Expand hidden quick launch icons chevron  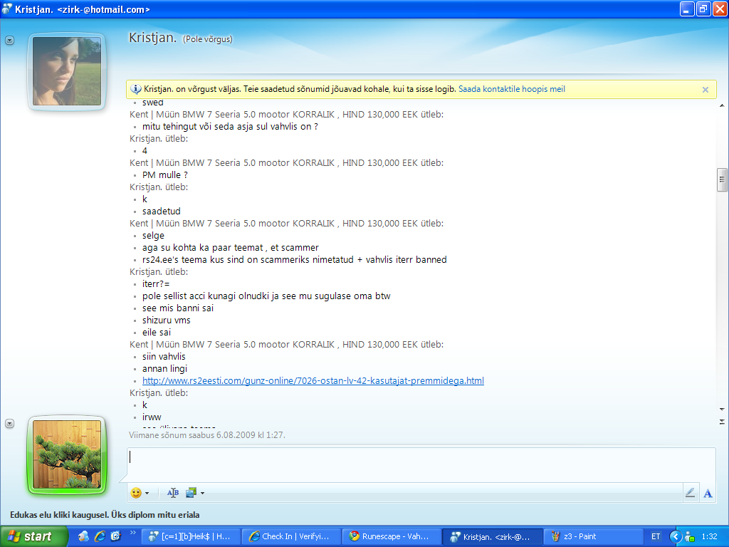click(x=132, y=533)
